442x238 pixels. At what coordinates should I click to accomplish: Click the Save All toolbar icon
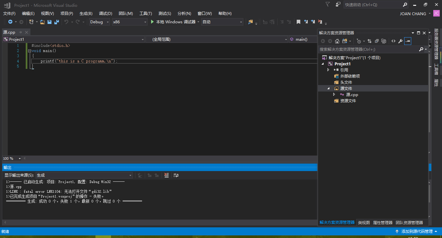(57, 22)
